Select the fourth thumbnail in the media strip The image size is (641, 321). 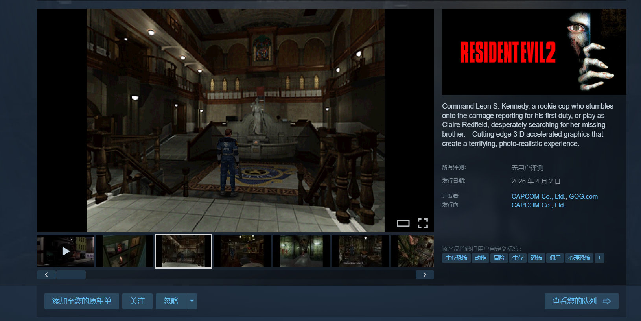[x=242, y=251]
